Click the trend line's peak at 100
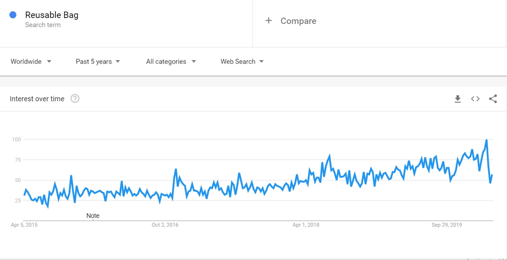 click(x=487, y=140)
